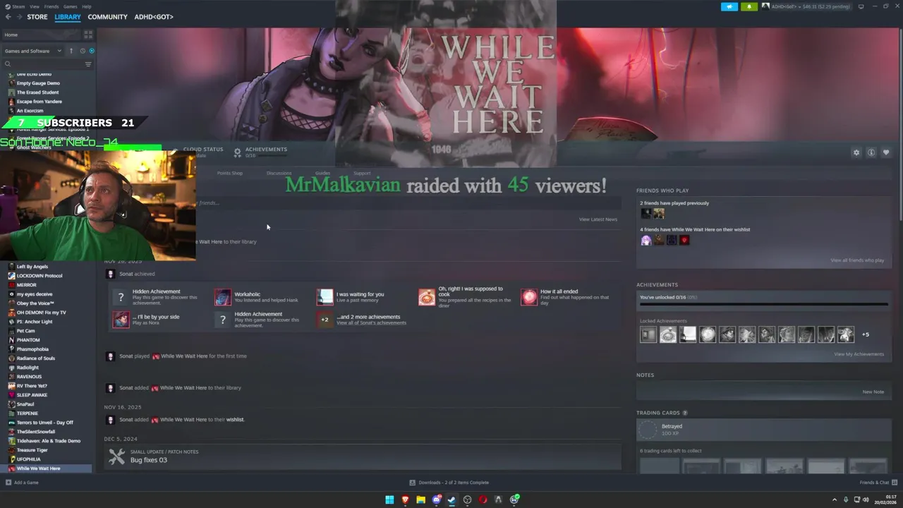Select UFOPHILIA in library

(28, 459)
